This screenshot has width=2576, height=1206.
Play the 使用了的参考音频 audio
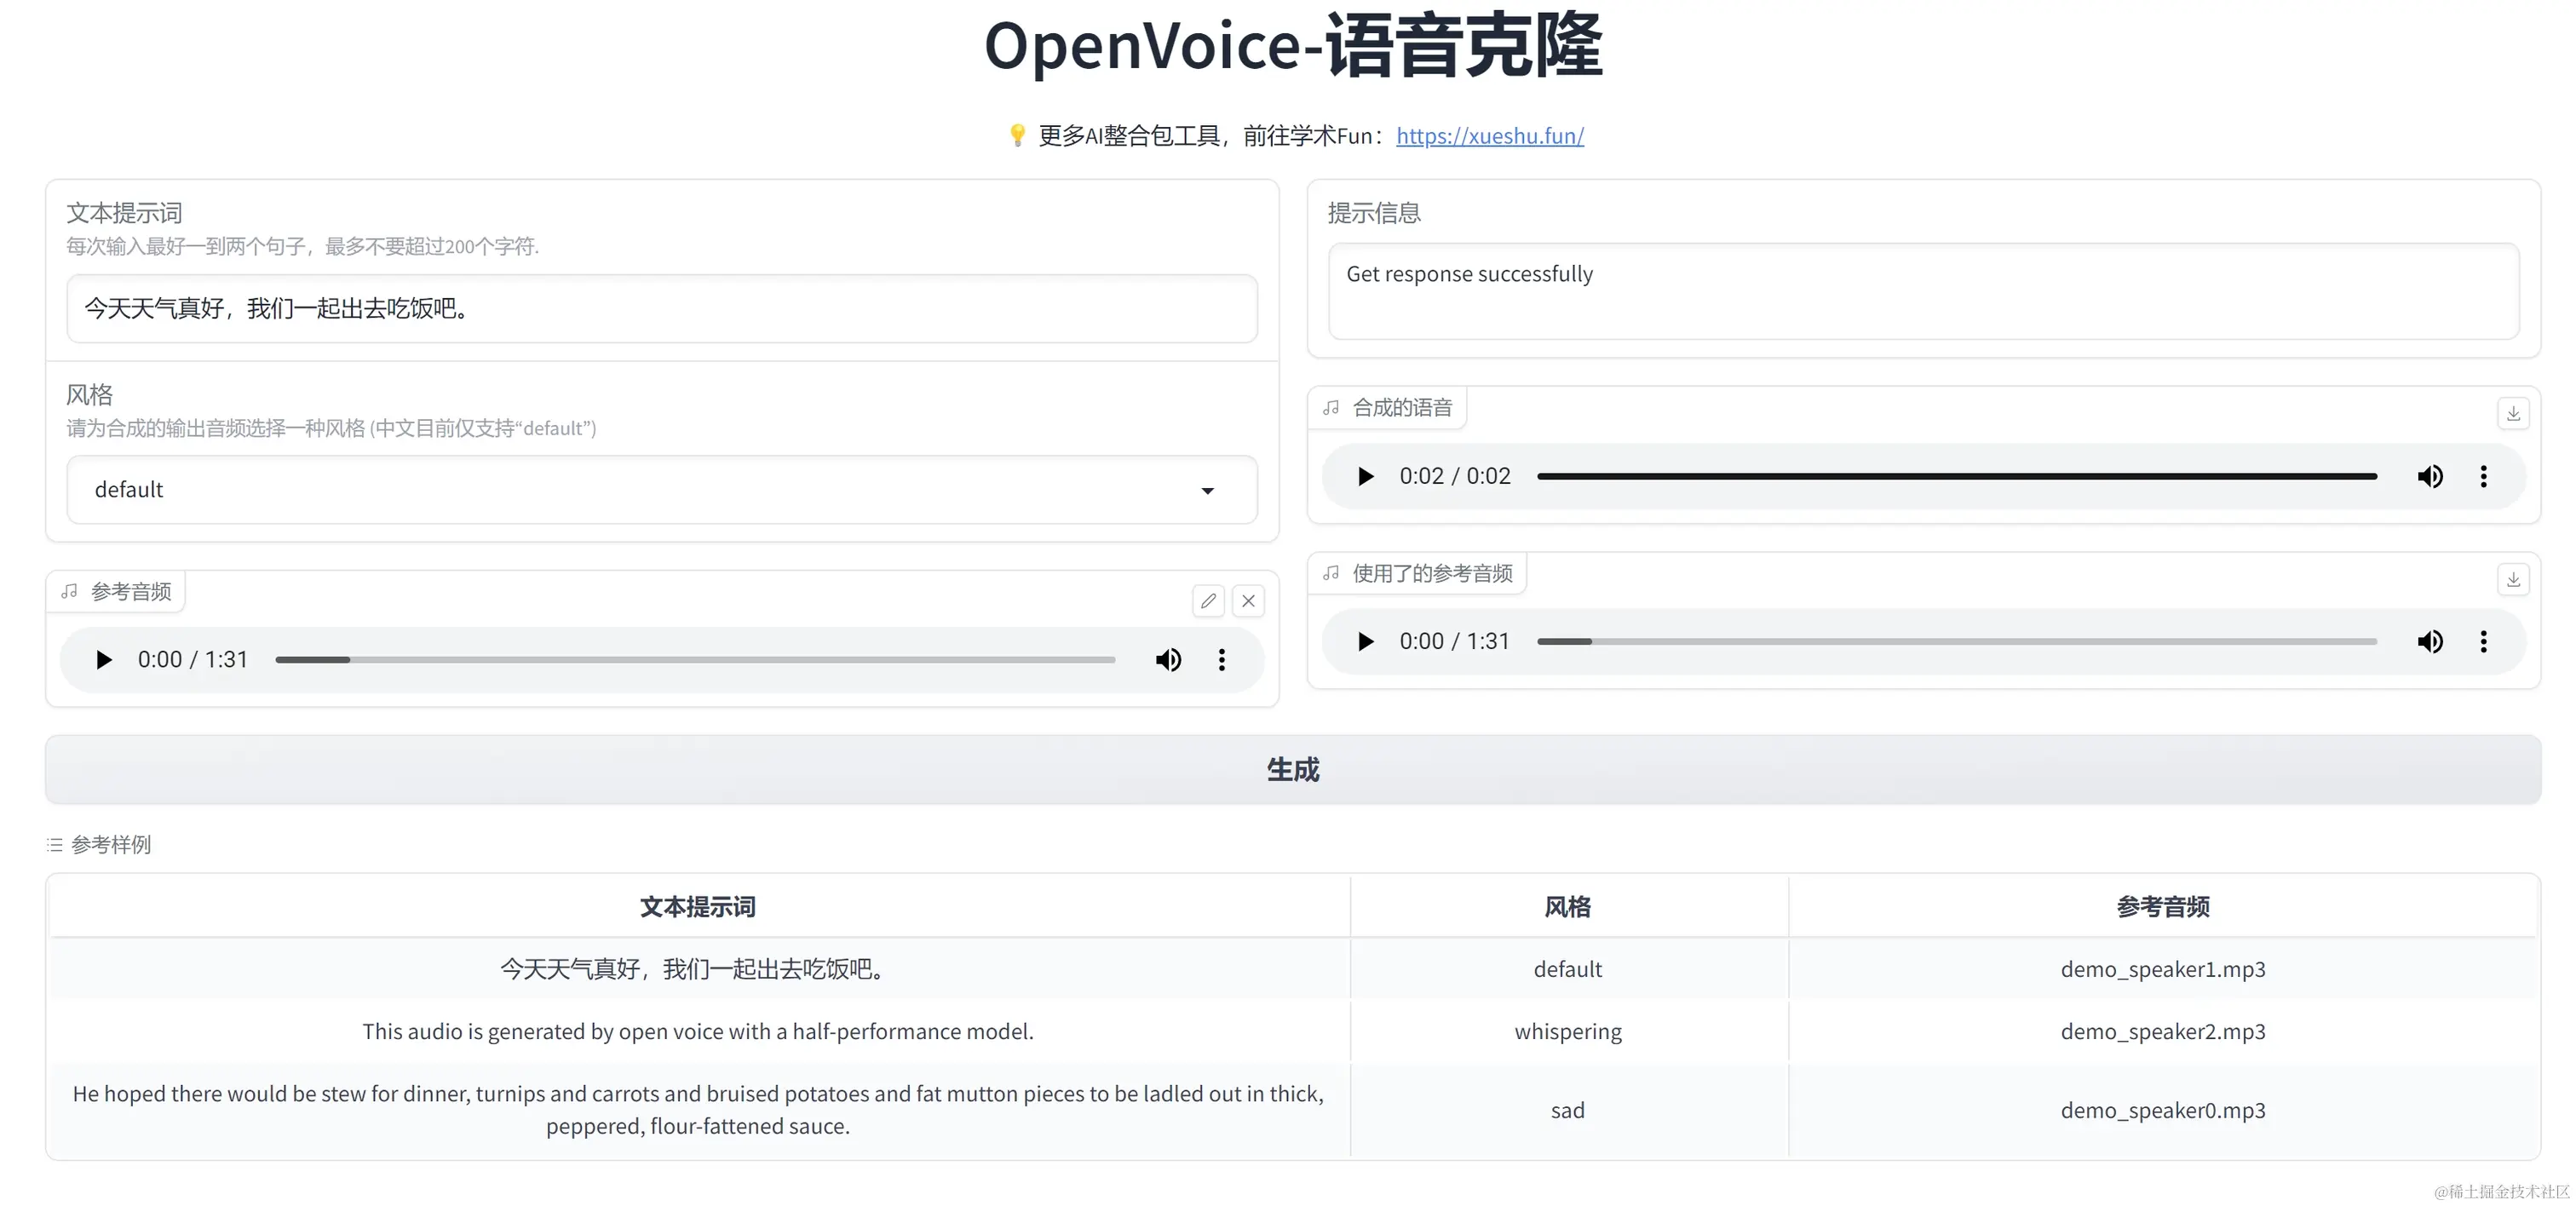[1365, 641]
